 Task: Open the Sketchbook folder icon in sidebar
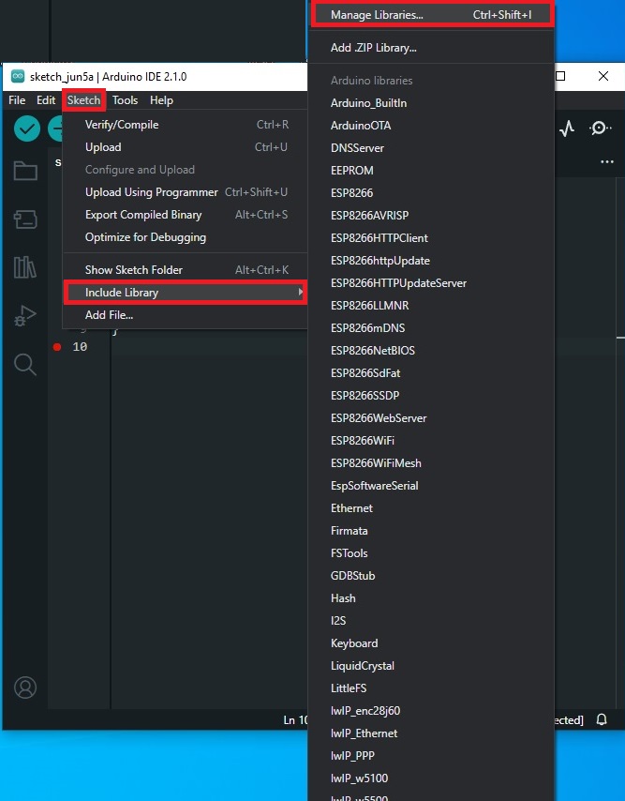25,171
